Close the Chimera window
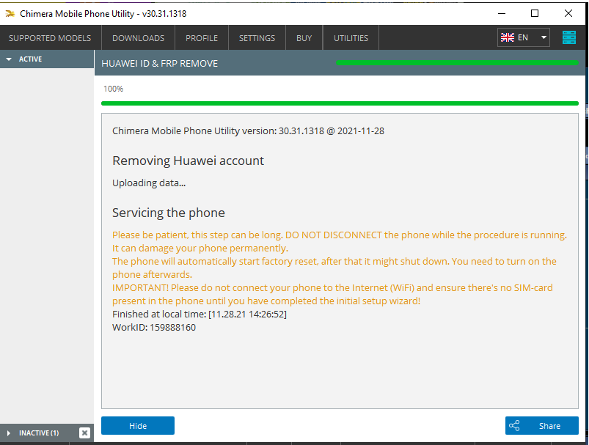Viewport: 589px width, 445px height. coord(568,13)
